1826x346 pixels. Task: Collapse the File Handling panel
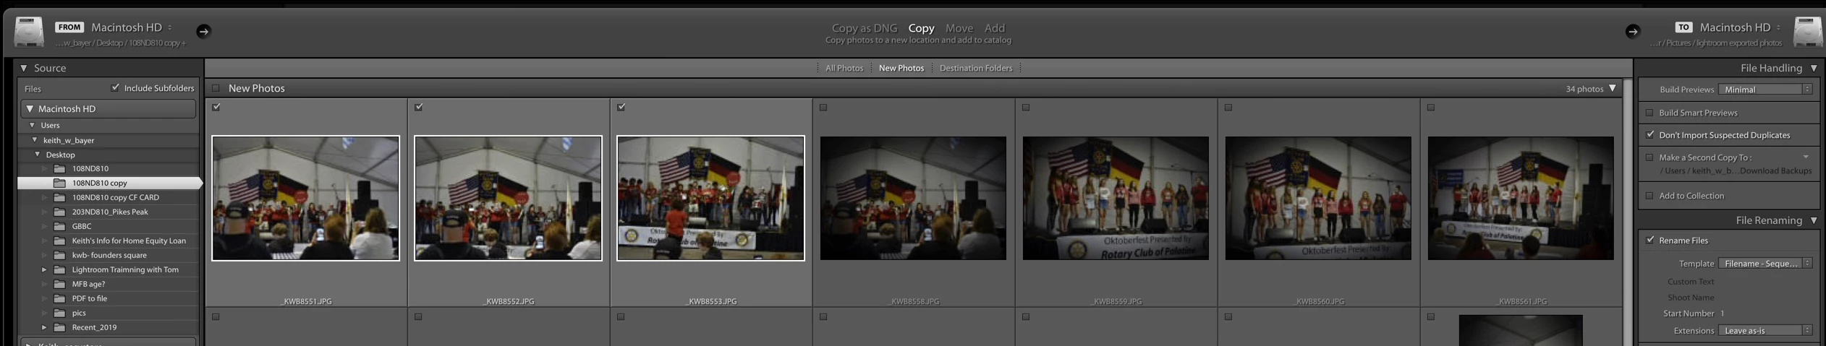pyautogui.click(x=1814, y=68)
